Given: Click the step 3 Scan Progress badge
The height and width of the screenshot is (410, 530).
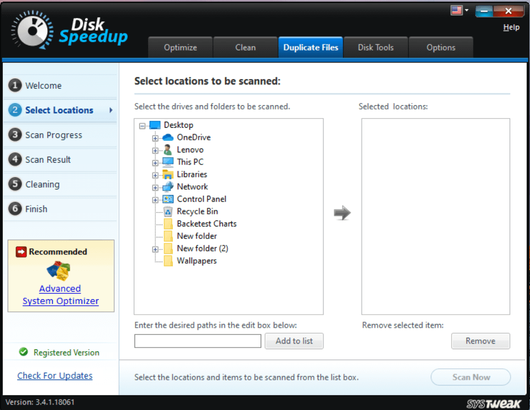Looking at the screenshot, I should pyautogui.click(x=15, y=135).
